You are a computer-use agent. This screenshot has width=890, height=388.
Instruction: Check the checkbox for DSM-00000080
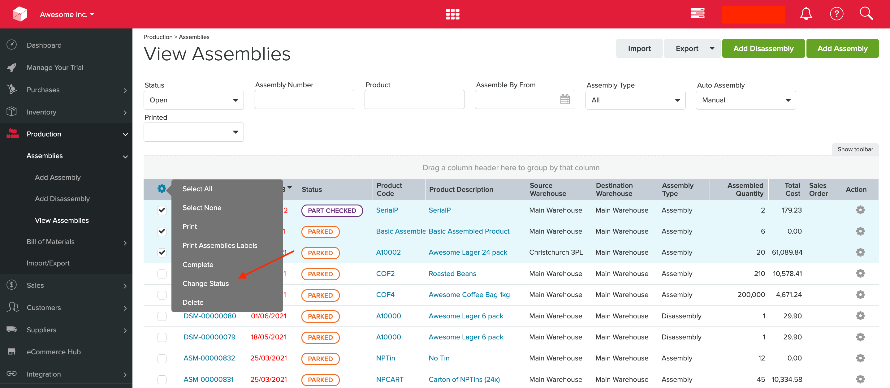(162, 316)
